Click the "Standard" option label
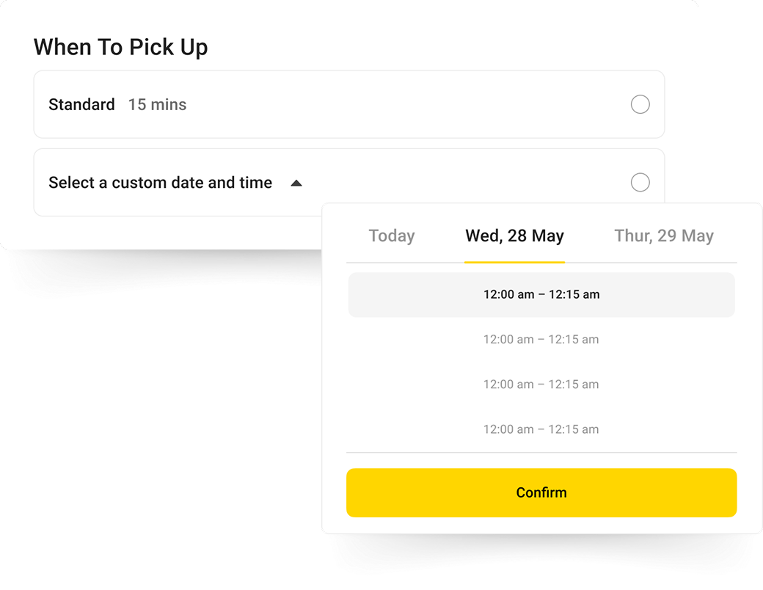Image resolution: width=763 pixels, height=590 pixels. click(x=81, y=105)
